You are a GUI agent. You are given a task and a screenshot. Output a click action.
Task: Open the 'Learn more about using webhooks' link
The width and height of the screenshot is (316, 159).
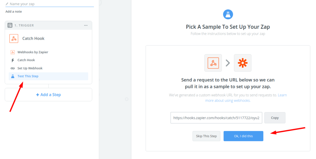(x=228, y=101)
